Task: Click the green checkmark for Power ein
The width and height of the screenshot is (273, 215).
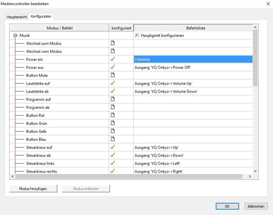Action: pyautogui.click(x=112, y=59)
